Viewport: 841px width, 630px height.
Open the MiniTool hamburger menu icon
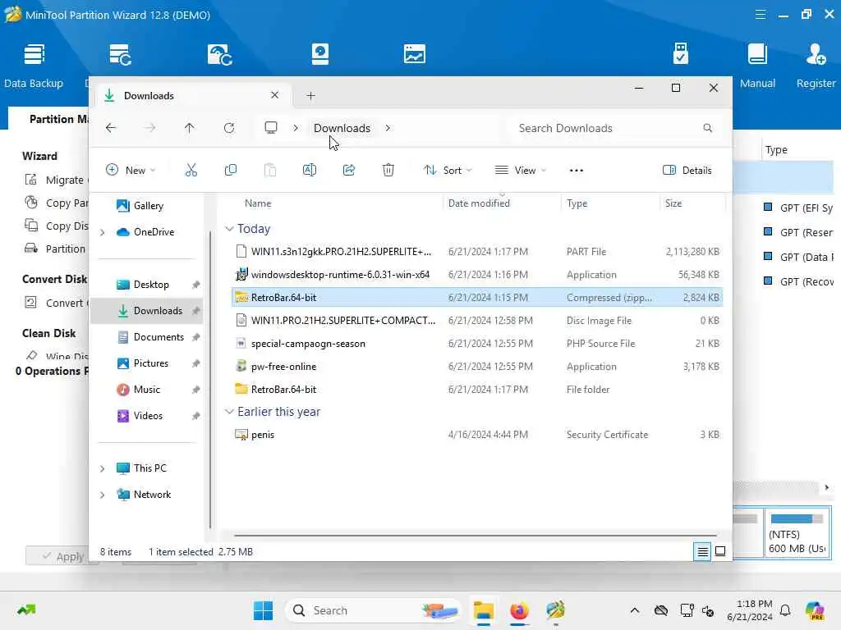pyautogui.click(x=760, y=15)
